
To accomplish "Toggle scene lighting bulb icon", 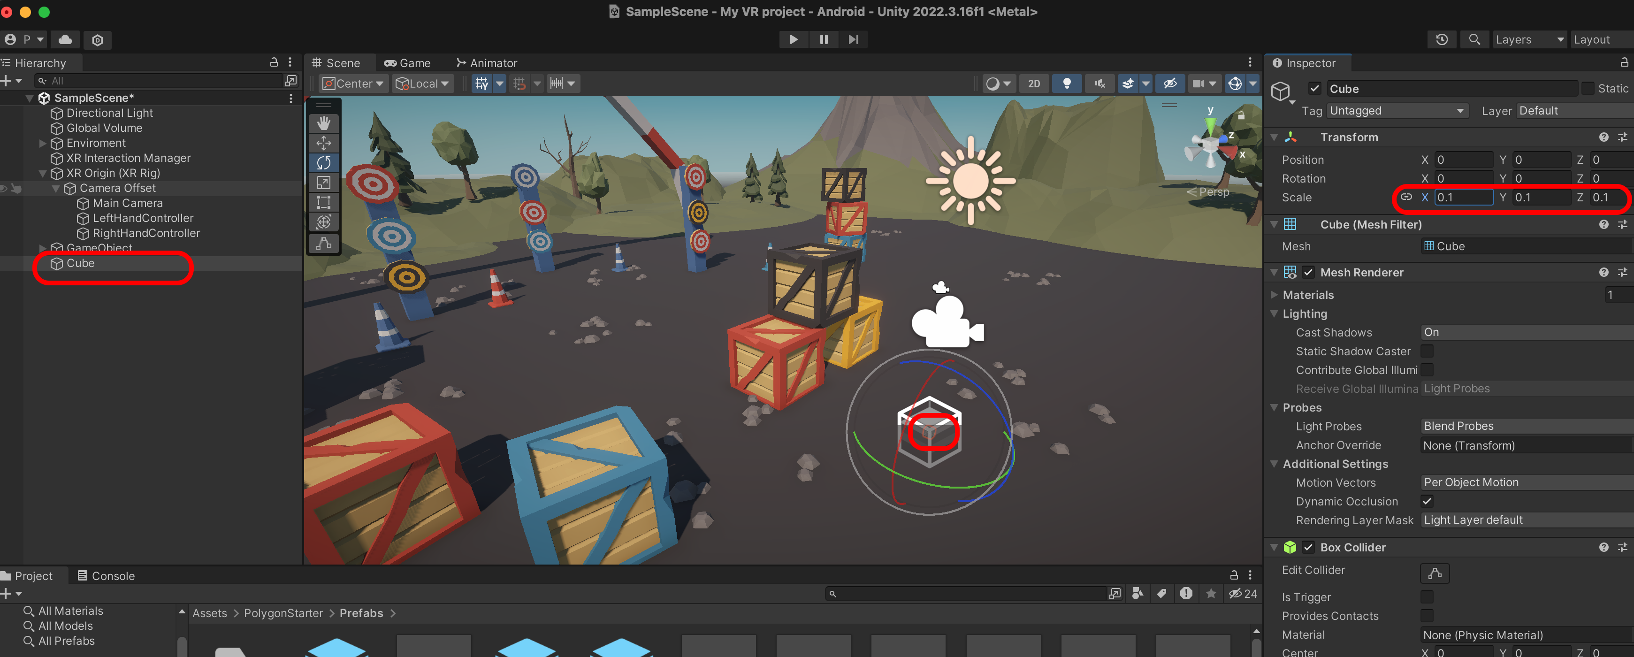I will pos(1067,83).
